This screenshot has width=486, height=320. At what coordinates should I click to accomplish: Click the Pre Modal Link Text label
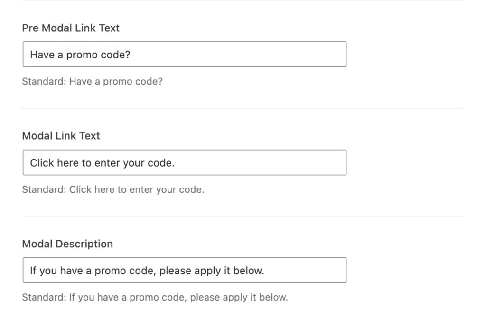70,28
